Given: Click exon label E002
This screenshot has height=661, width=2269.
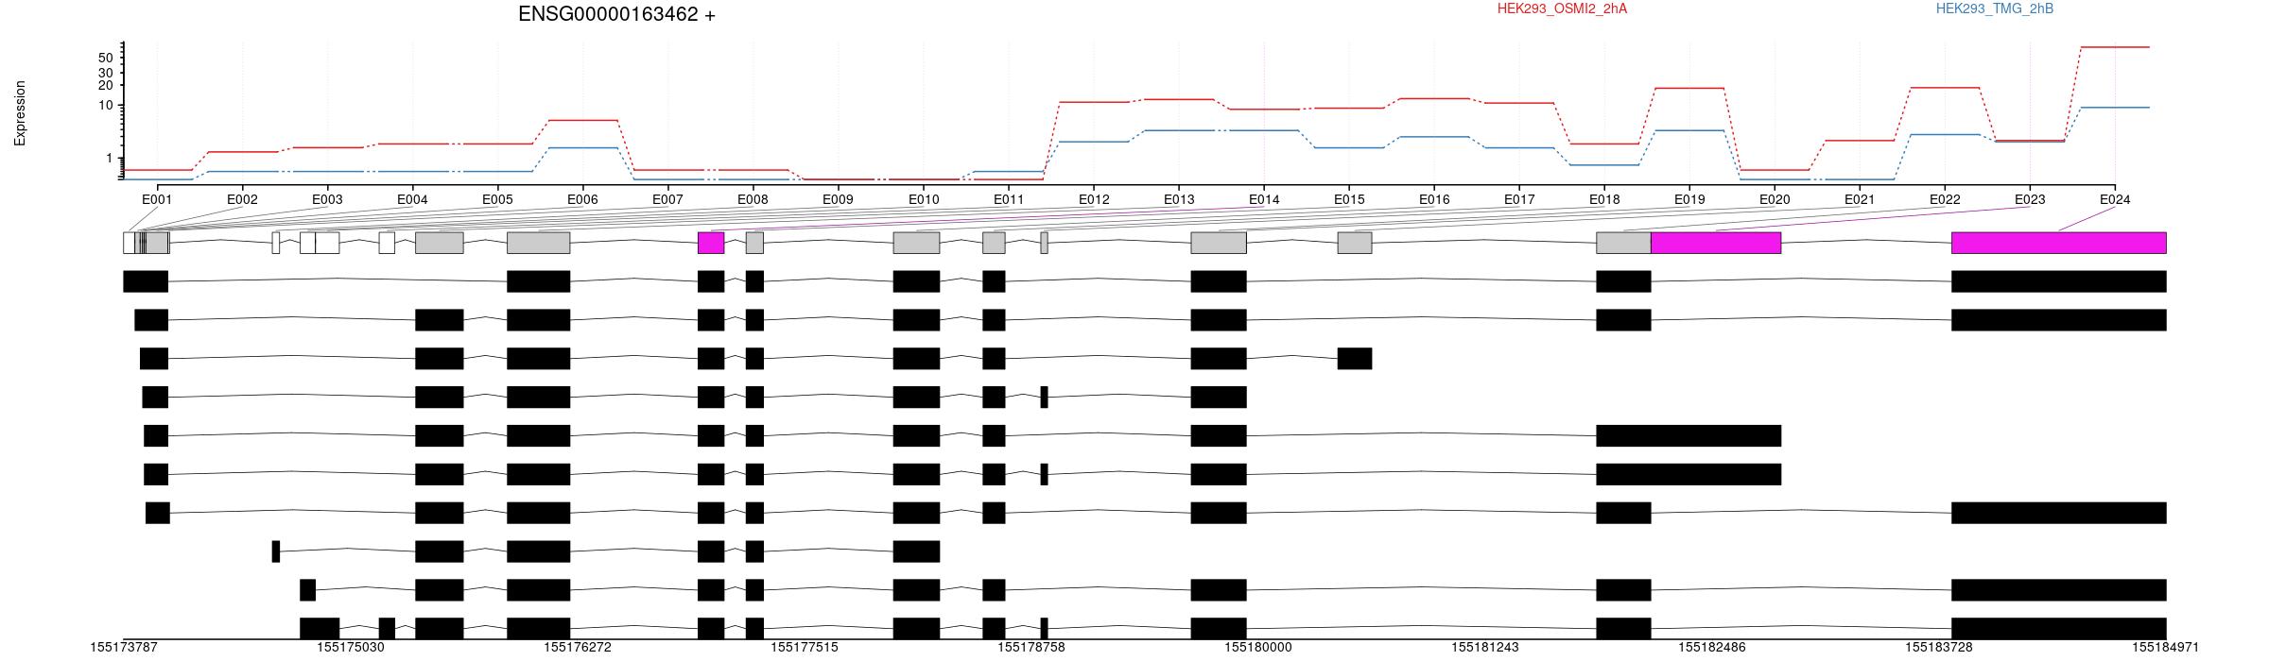Looking at the screenshot, I should 242,199.
